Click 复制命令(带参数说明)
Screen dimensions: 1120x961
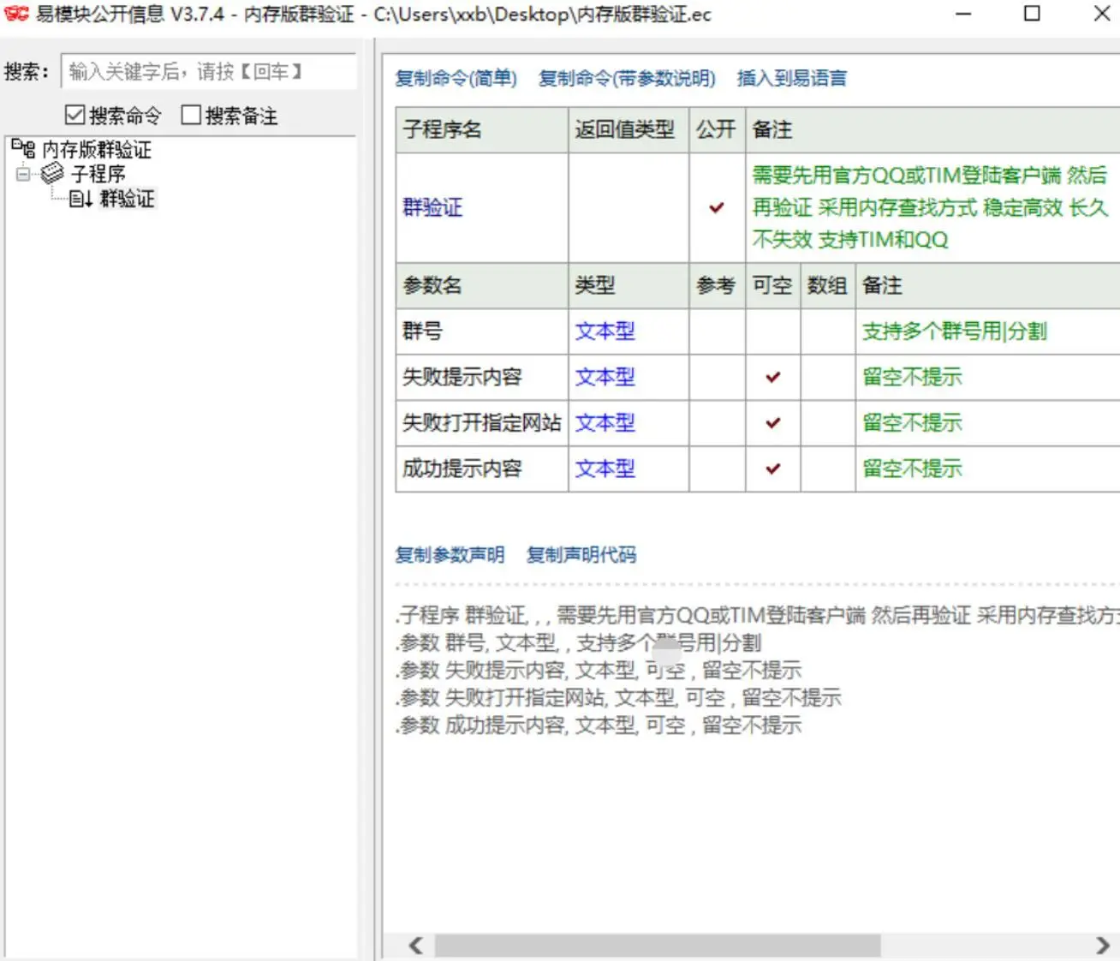coord(627,79)
